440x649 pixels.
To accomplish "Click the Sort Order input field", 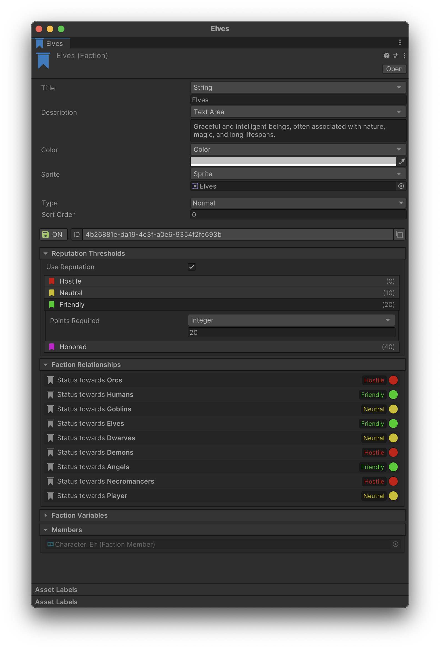I will click(x=298, y=215).
